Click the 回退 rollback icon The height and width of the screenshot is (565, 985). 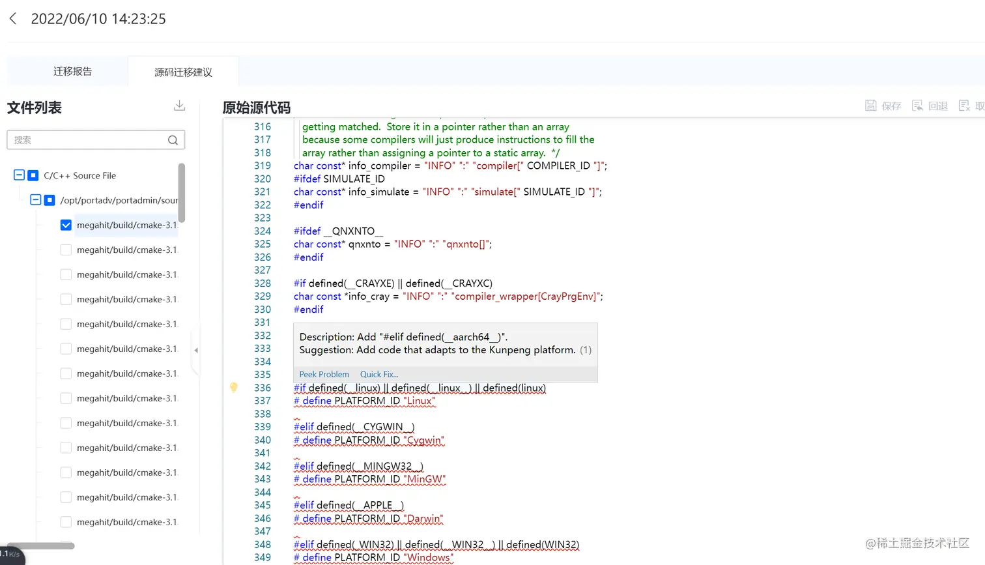click(919, 106)
